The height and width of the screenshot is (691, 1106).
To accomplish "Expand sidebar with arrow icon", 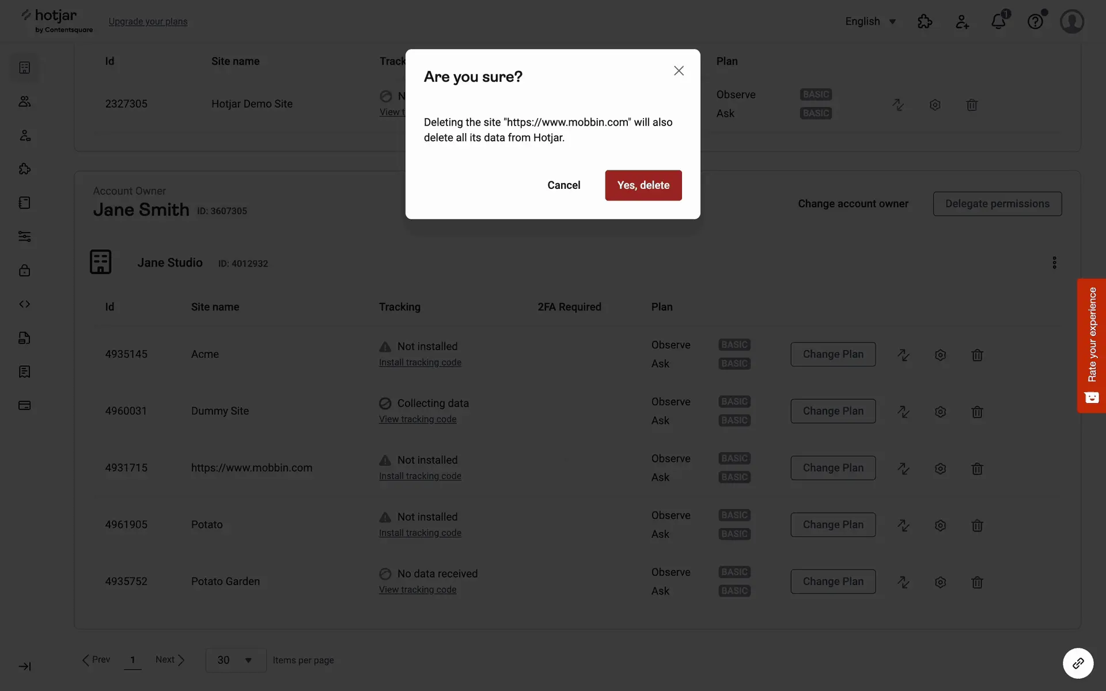I will coord(25,666).
